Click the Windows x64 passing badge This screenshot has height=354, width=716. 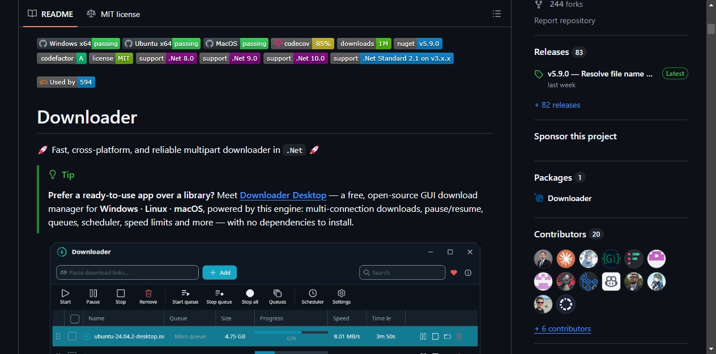79,44
